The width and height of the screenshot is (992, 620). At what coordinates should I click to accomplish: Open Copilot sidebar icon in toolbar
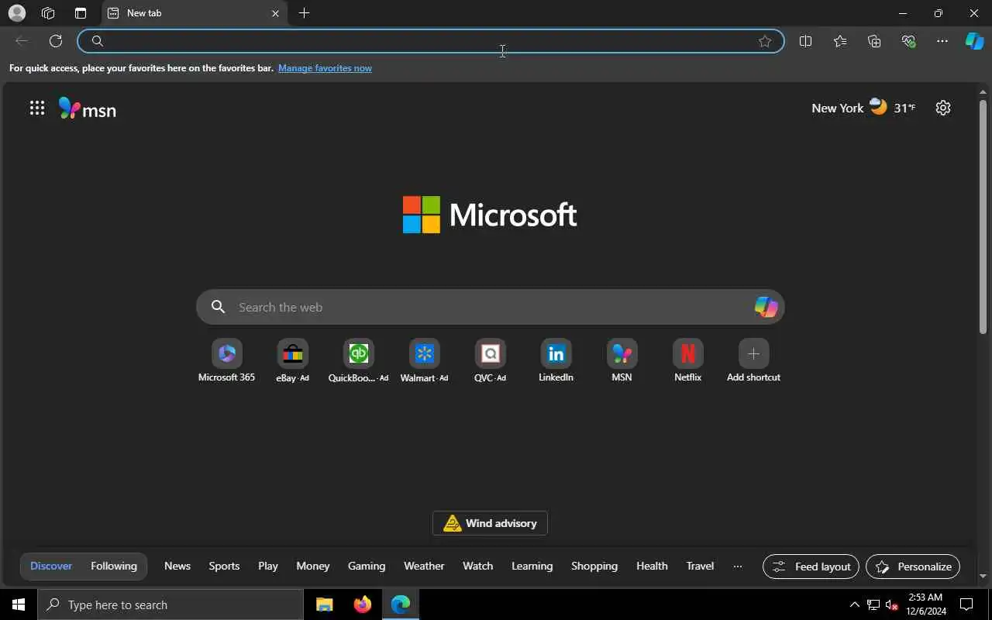click(974, 41)
